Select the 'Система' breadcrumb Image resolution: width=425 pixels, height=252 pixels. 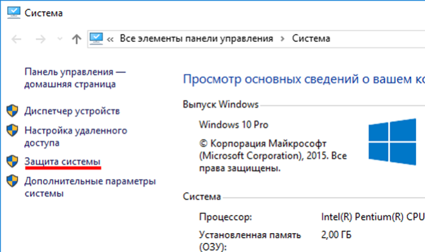pos(311,38)
